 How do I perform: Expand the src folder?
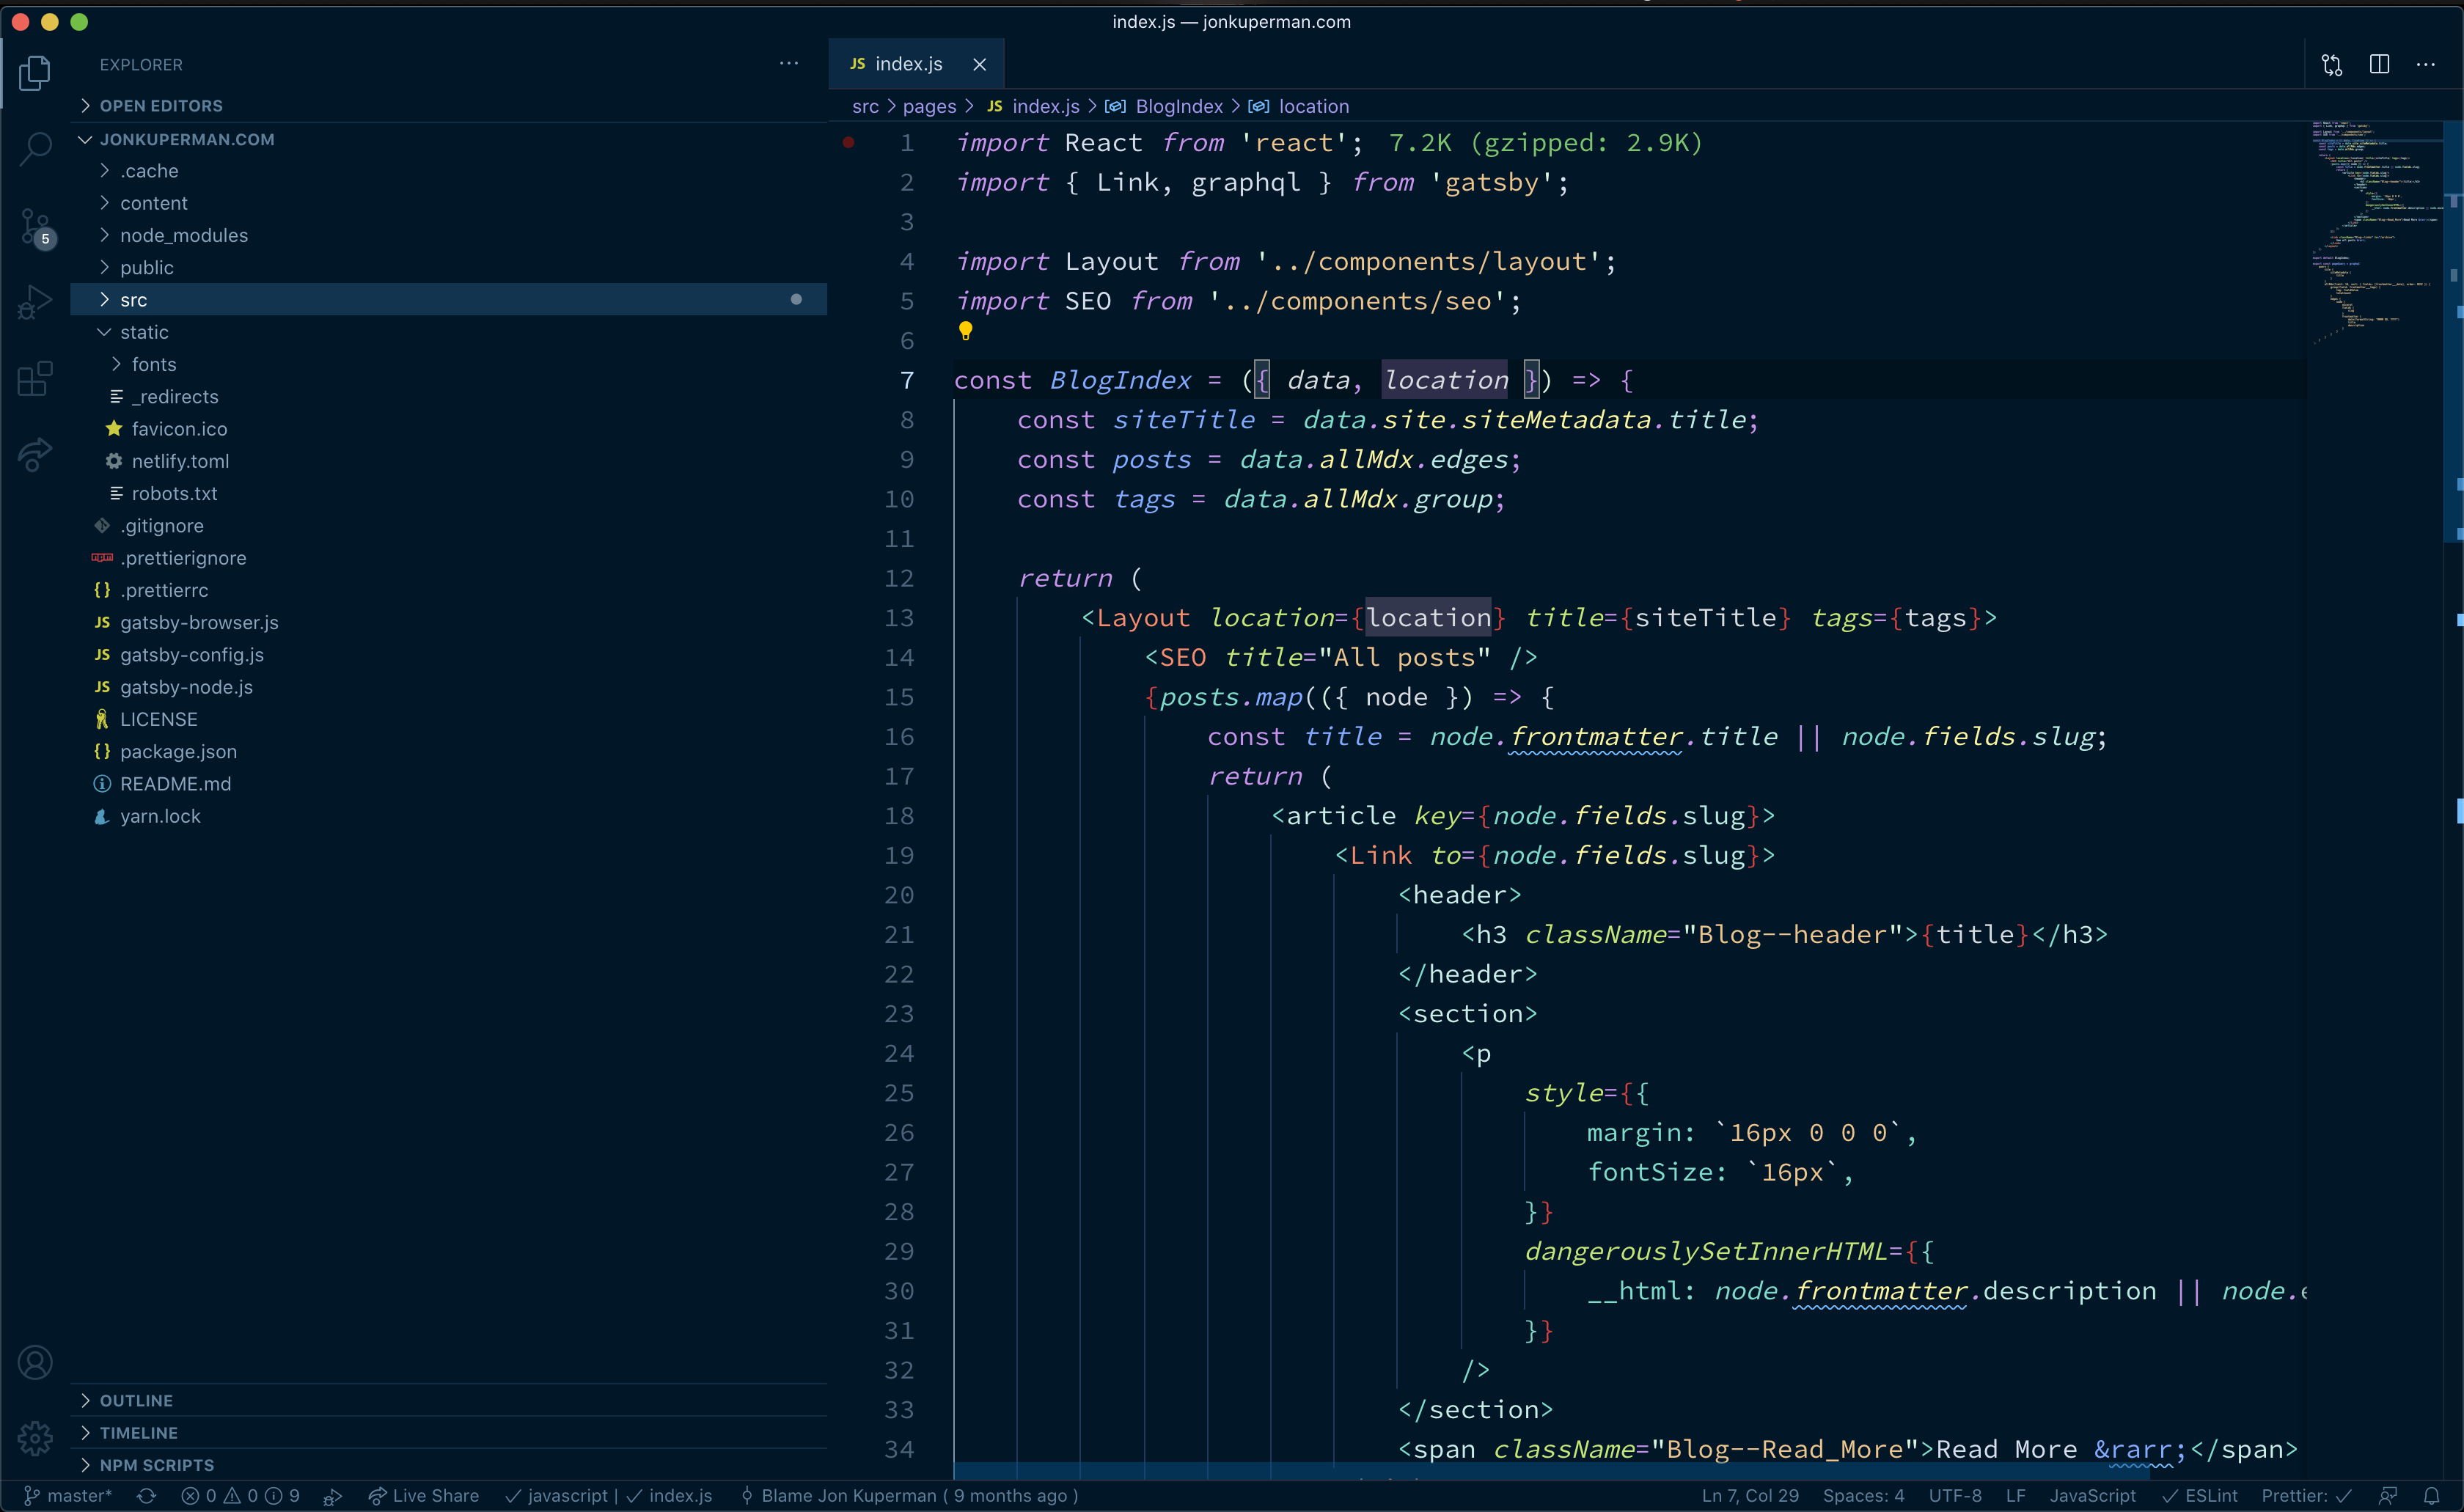tap(448, 299)
